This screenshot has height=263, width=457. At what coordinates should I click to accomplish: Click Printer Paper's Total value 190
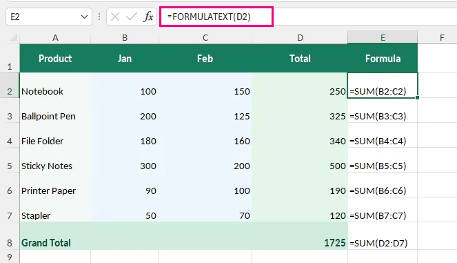point(300,185)
